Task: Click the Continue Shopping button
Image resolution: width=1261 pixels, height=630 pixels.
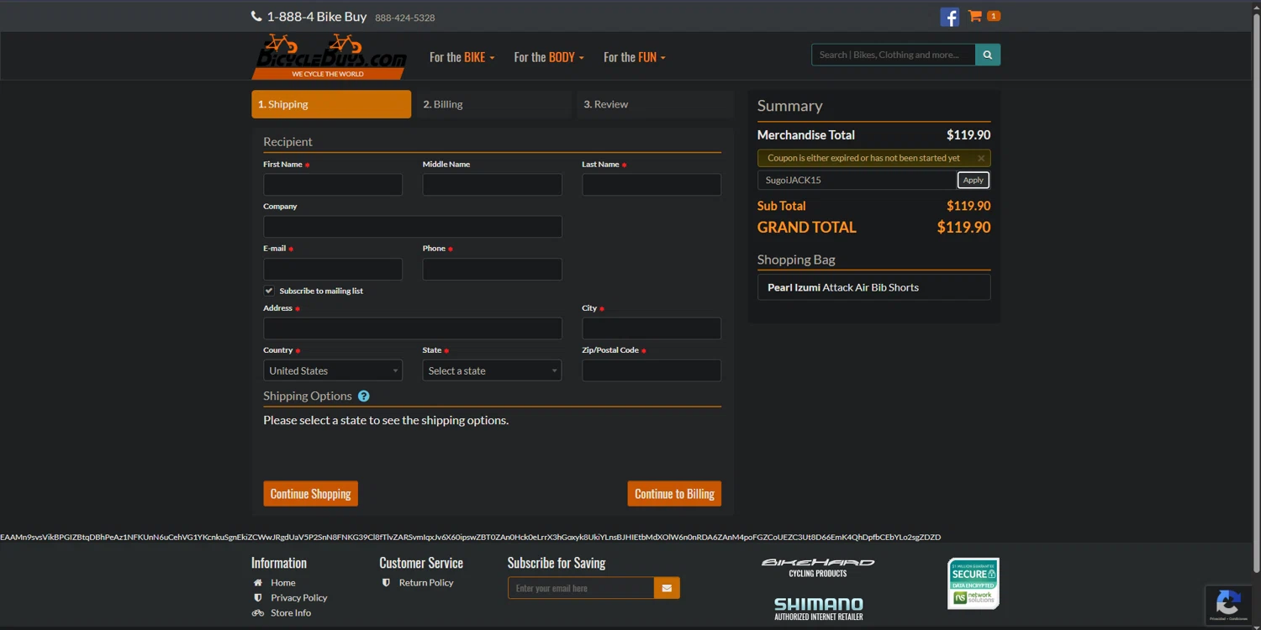Action: coord(310,494)
